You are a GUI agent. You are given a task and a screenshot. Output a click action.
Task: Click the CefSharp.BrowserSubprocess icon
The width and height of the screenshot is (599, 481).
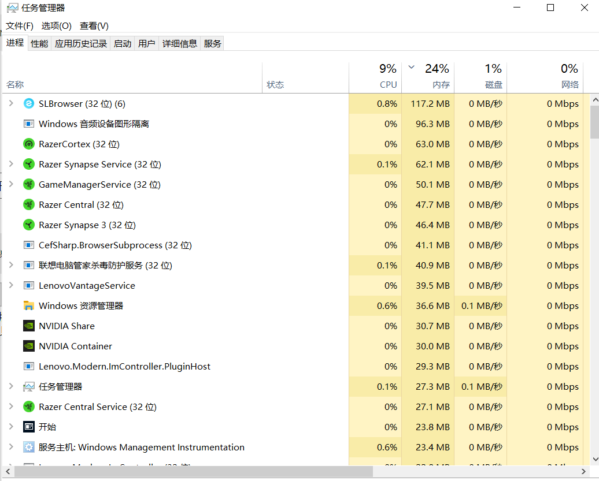click(x=29, y=245)
